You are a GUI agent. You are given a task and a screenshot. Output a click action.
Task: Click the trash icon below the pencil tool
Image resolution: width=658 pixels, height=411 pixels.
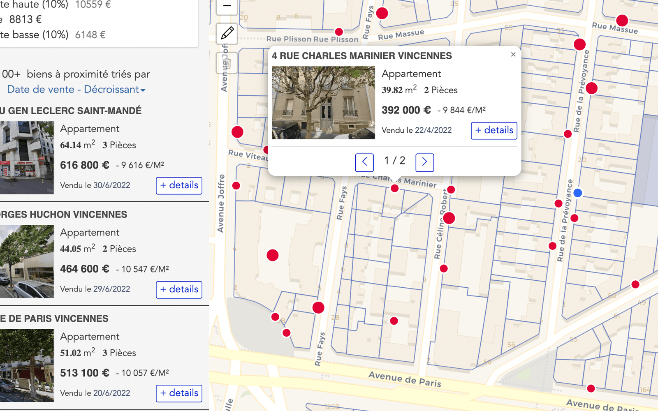(x=227, y=62)
